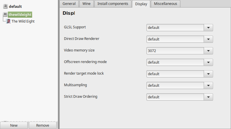Click the New button
The image size is (231, 129).
click(x=14, y=125)
